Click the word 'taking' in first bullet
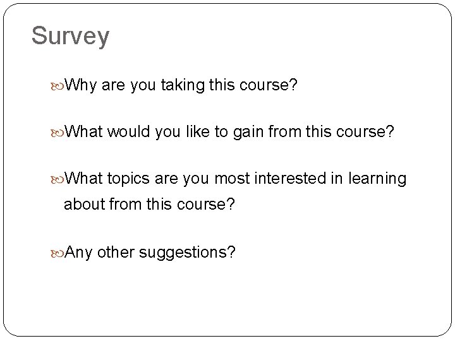Image resolution: width=455 pixels, height=341 pixels. [179, 84]
